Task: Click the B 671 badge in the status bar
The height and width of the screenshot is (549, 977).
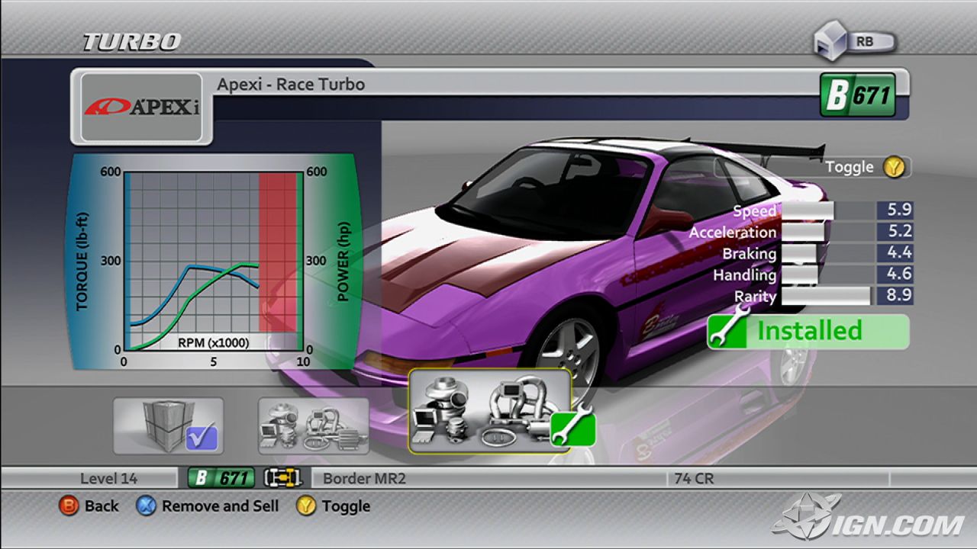Action: 221,478
